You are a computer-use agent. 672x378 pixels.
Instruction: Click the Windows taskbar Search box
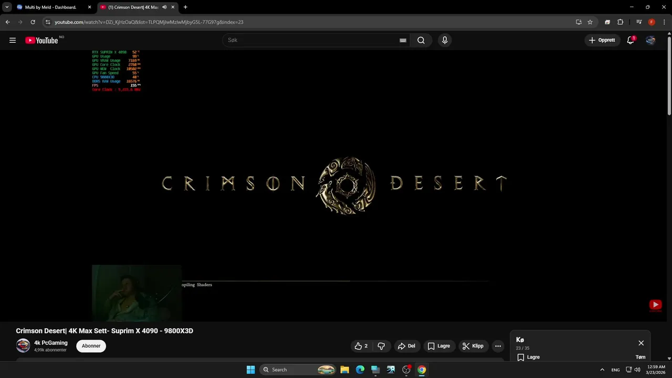298,370
